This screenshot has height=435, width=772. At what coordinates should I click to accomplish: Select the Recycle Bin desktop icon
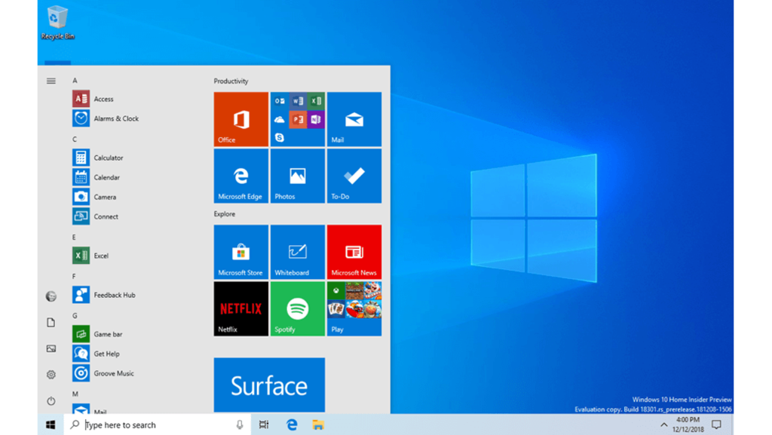[x=57, y=23]
